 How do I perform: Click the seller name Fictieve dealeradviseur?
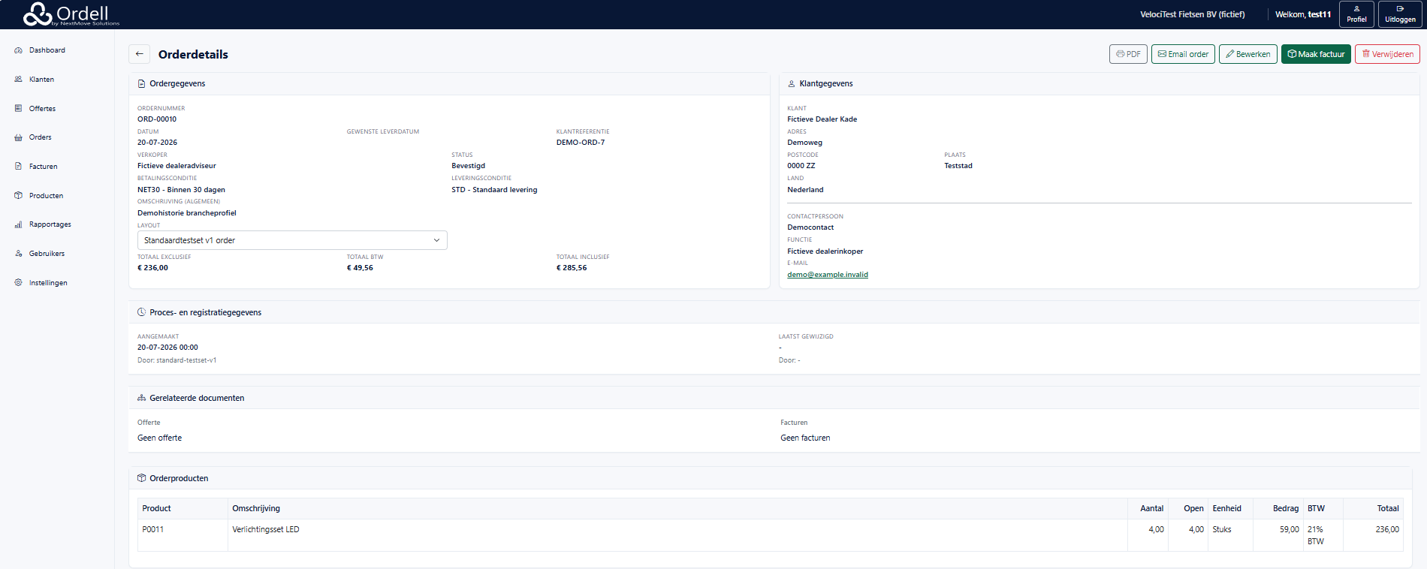click(176, 166)
